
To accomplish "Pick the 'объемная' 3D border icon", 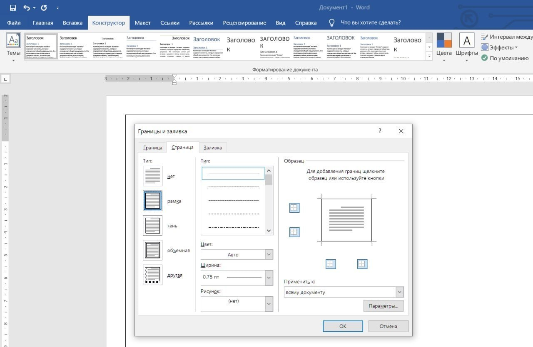I will tap(152, 250).
